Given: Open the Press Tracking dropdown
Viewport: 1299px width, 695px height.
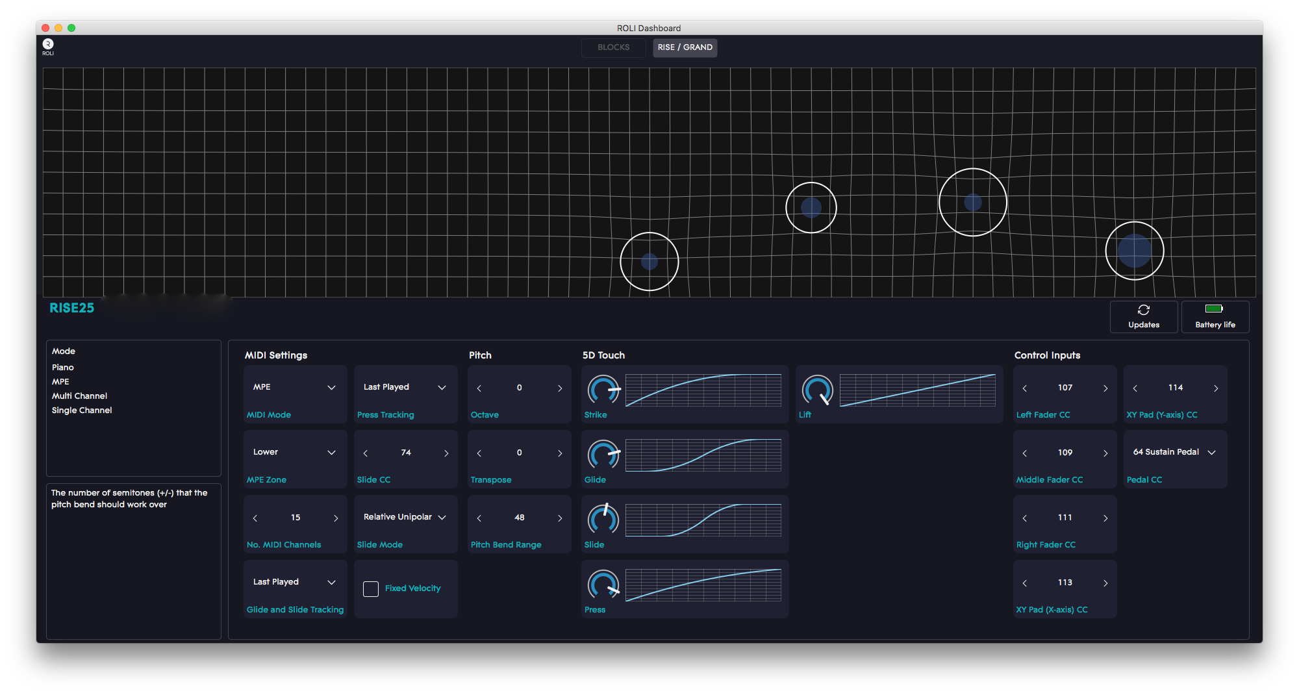Looking at the screenshot, I should point(405,387).
